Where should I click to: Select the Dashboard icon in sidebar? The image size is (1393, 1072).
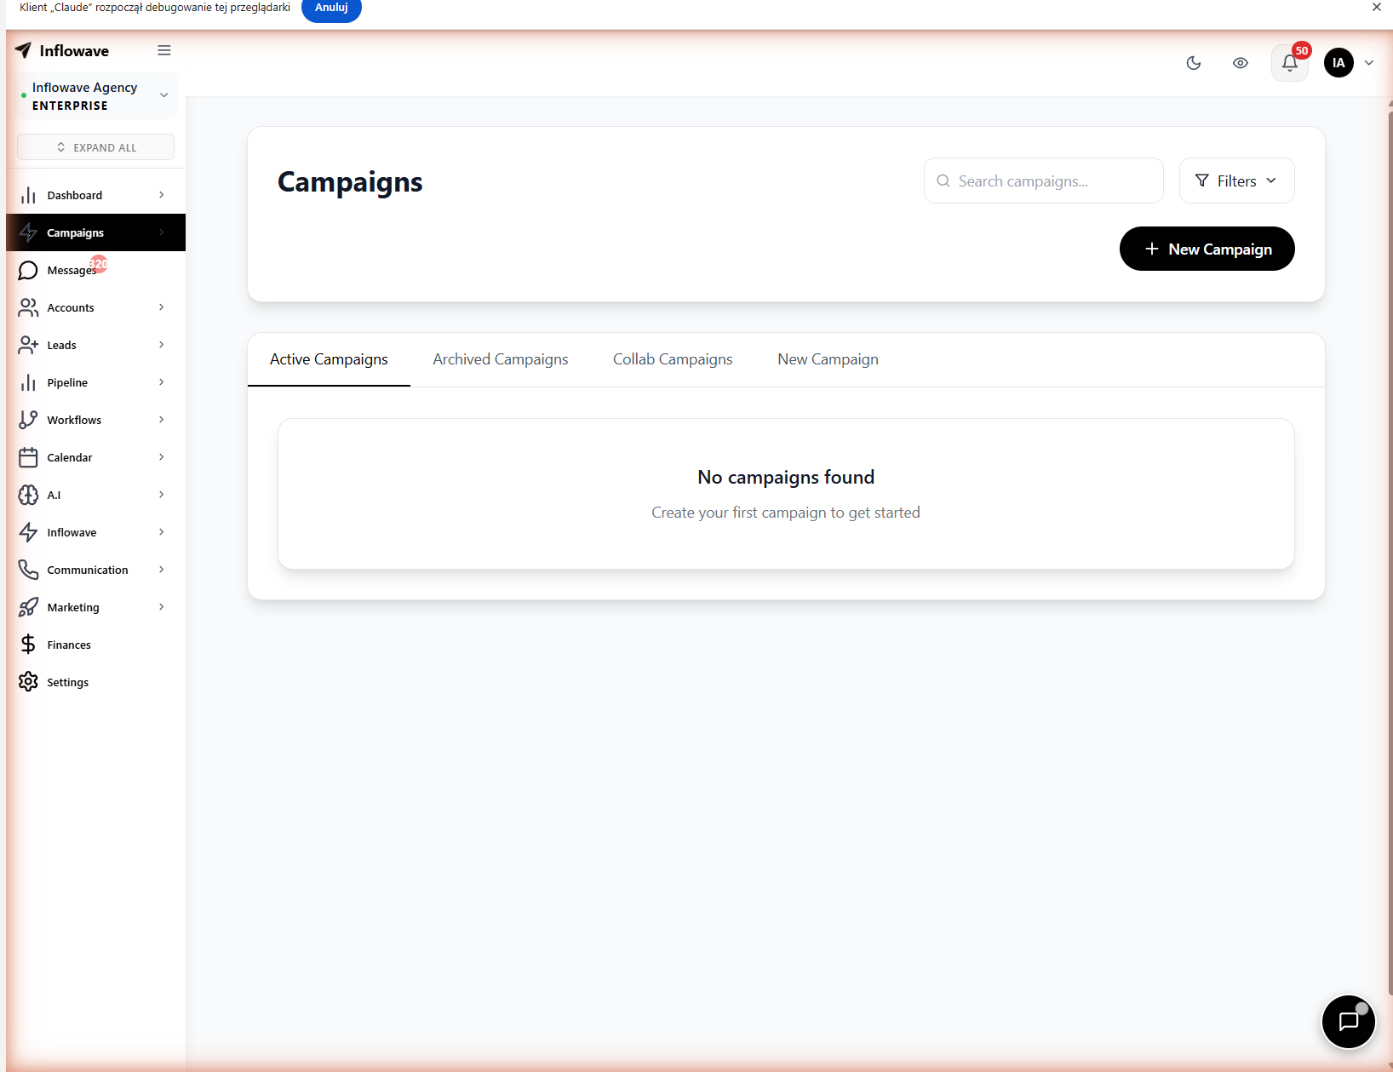[28, 195]
